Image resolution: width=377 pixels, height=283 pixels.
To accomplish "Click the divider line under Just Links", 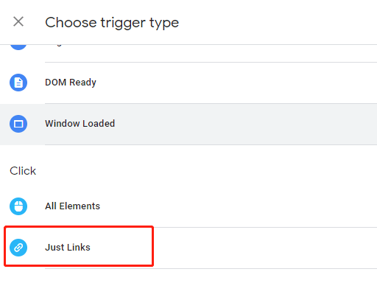I will pos(211,268).
